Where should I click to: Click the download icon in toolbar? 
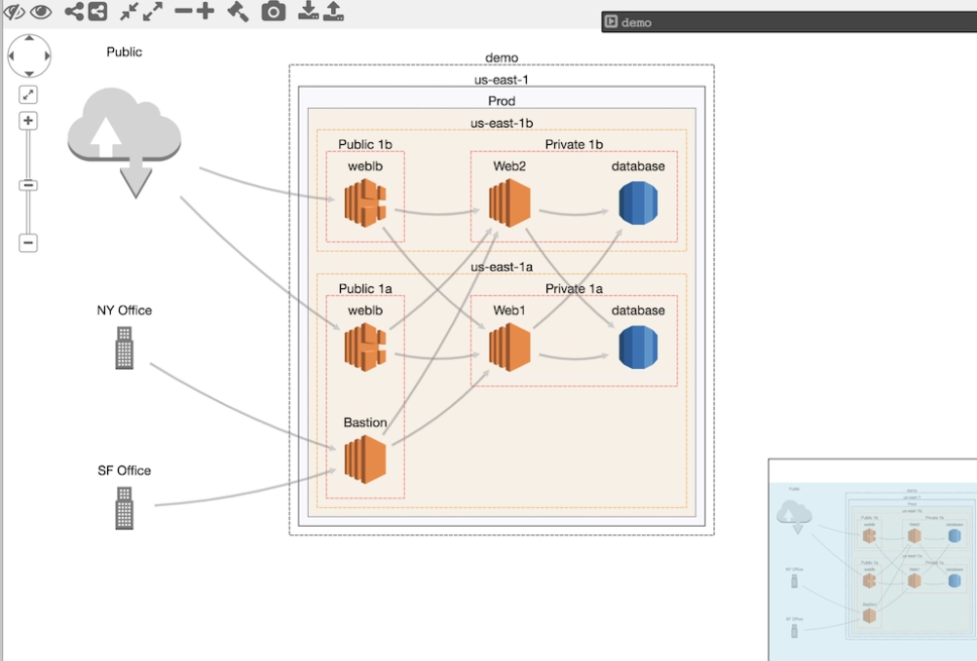[x=308, y=11]
